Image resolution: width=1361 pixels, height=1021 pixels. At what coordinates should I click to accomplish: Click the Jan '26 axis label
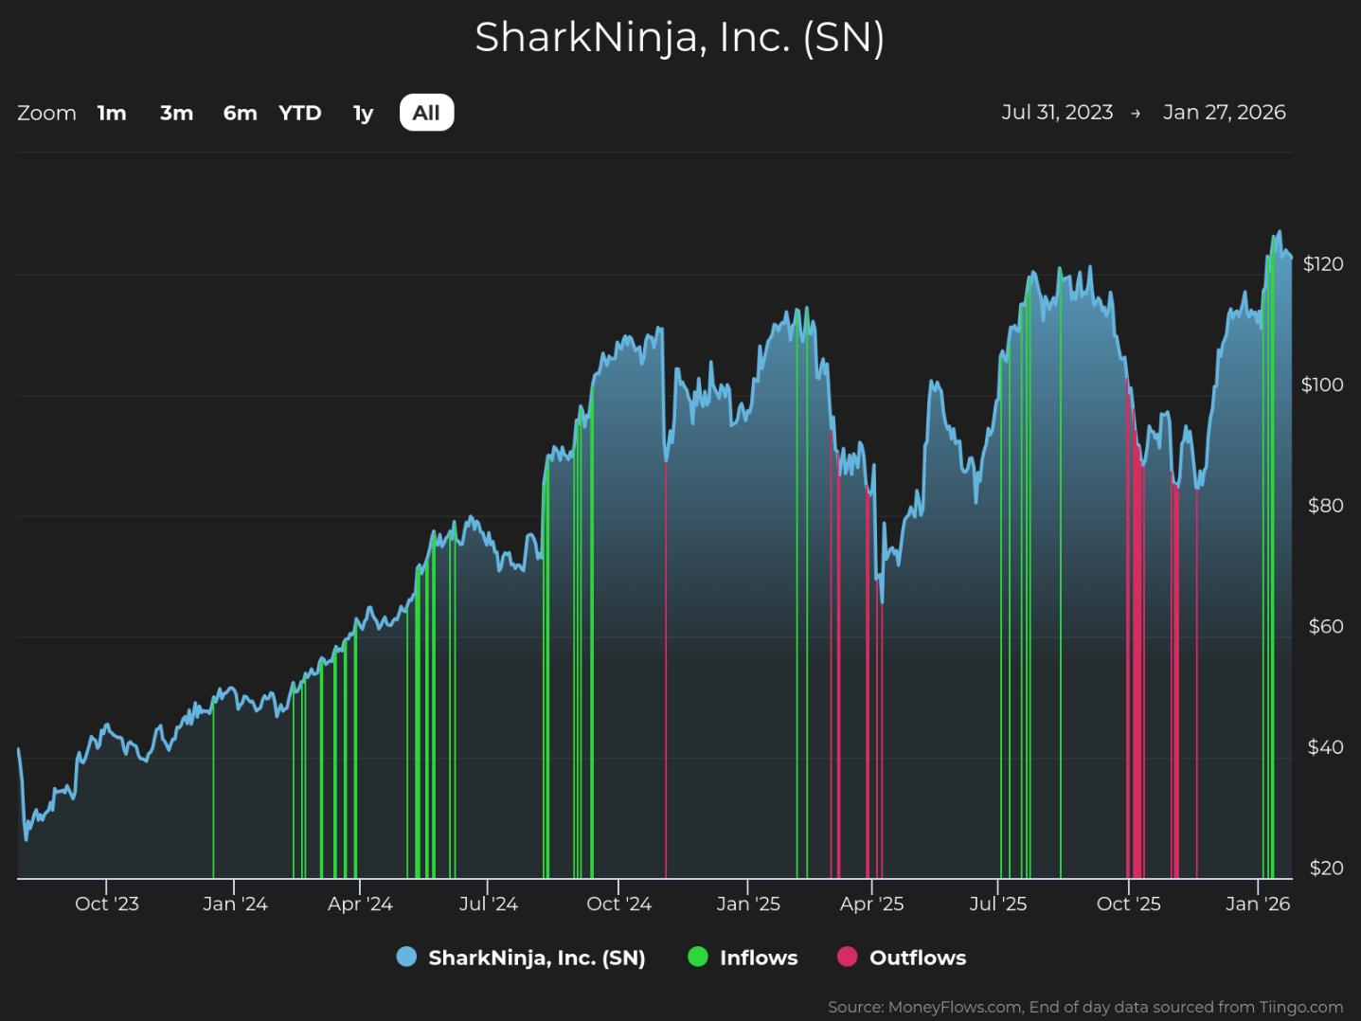click(1258, 904)
